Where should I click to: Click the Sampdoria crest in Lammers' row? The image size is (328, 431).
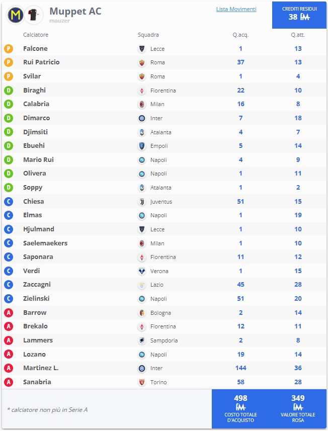coord(142,340)
